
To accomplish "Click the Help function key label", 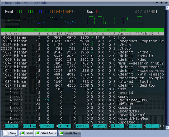I will pyautogui.click(x=12, y=126).
